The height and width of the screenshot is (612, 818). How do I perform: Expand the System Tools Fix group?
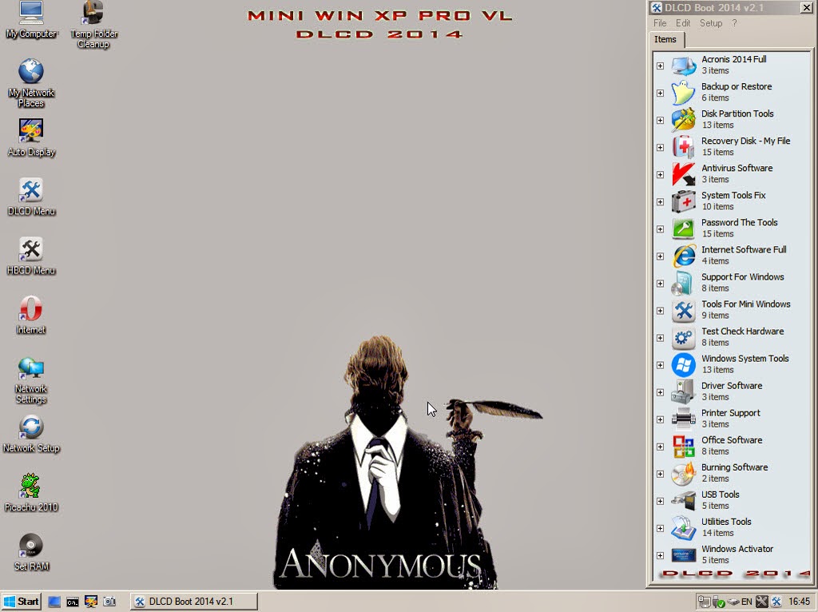660,201
